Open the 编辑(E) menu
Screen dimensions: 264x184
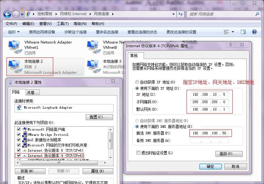click(28, 24)
